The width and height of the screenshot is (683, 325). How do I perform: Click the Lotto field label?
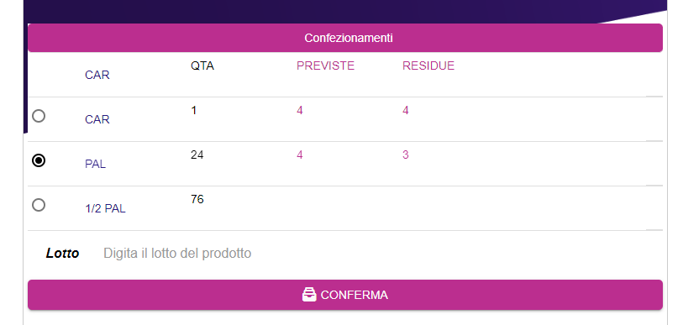[62, 253]
